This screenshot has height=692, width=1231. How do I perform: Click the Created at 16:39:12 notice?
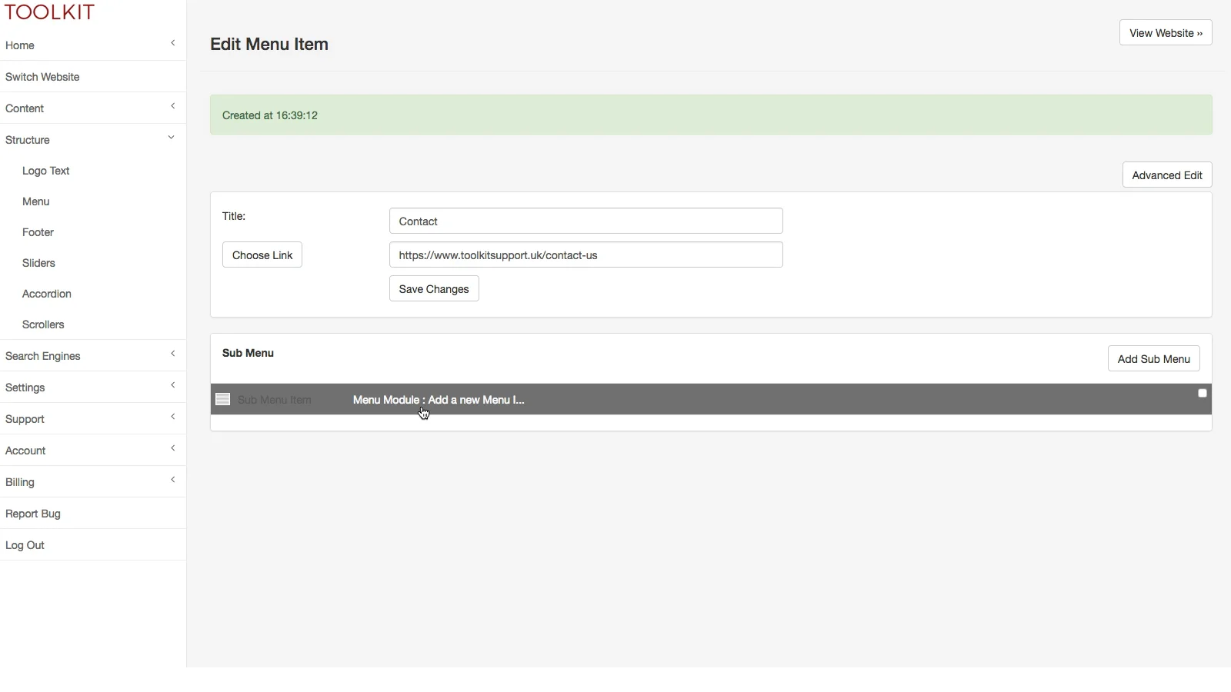711,115
